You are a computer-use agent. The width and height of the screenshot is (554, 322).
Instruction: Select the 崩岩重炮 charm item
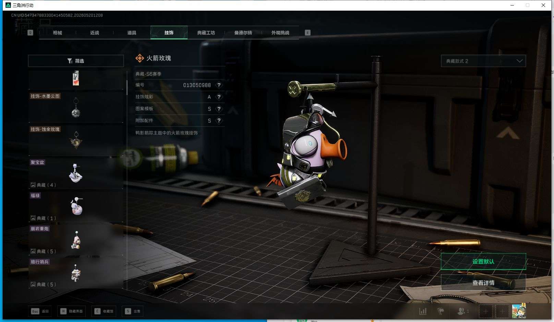point(76,239)
